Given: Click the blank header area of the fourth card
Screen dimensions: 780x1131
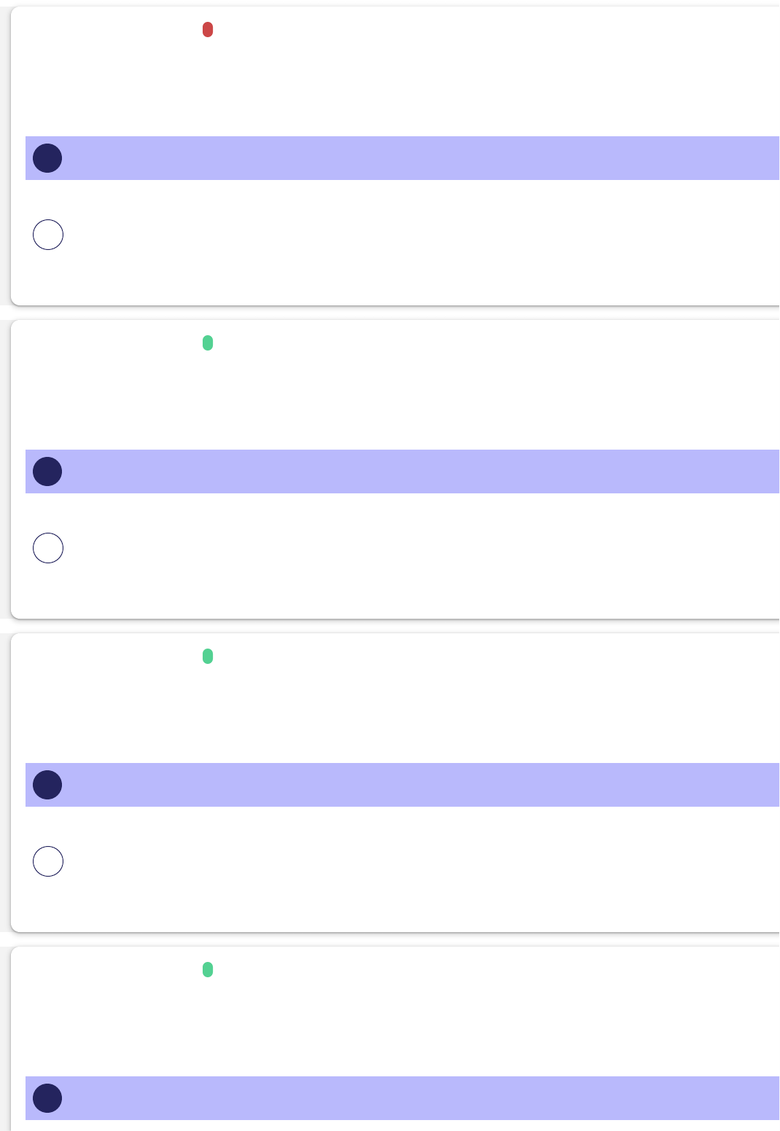Looking at the screenshot, I should 437,1013.
